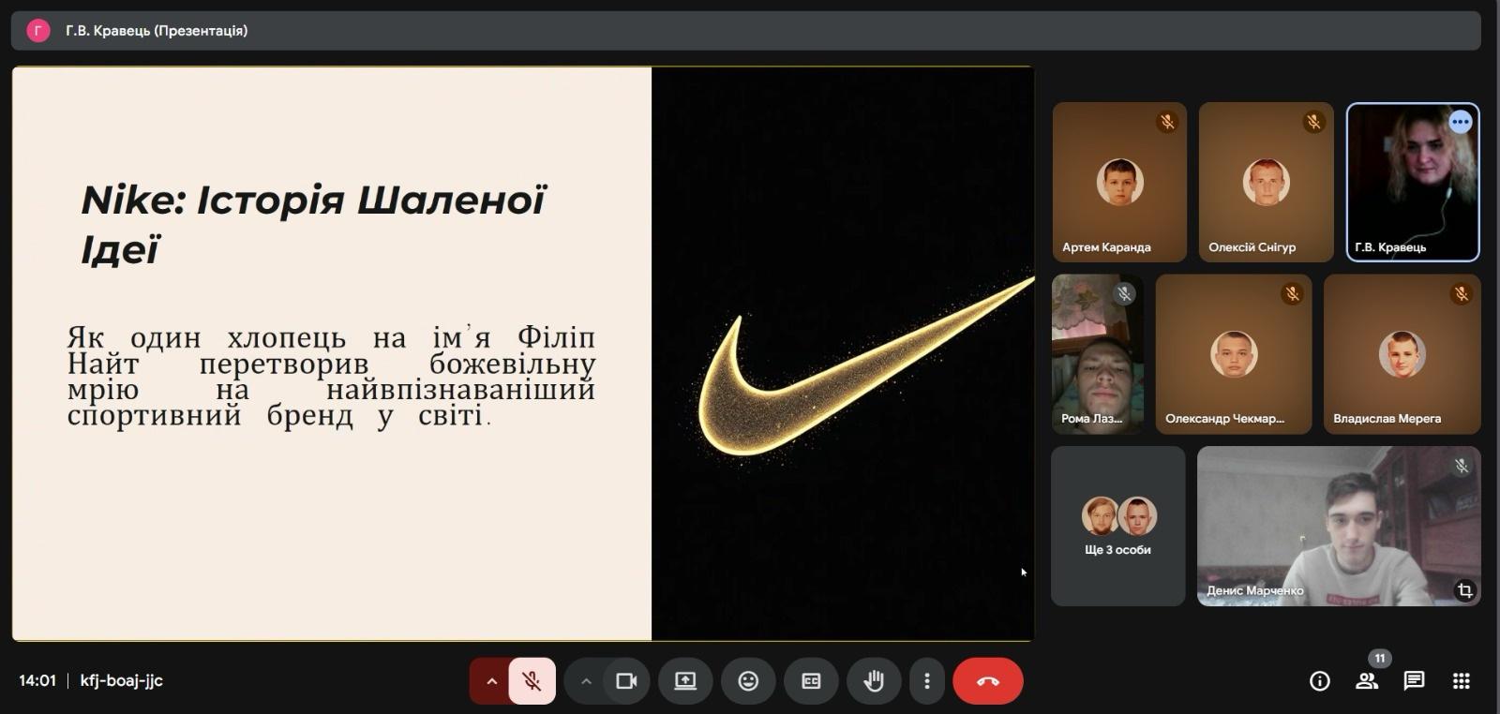Expand video settings chevron beside the camera
Image resolution: width=1500 pixels, height=714 pixels.
[586, 681]
